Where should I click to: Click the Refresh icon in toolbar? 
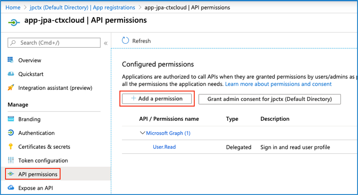126,41
